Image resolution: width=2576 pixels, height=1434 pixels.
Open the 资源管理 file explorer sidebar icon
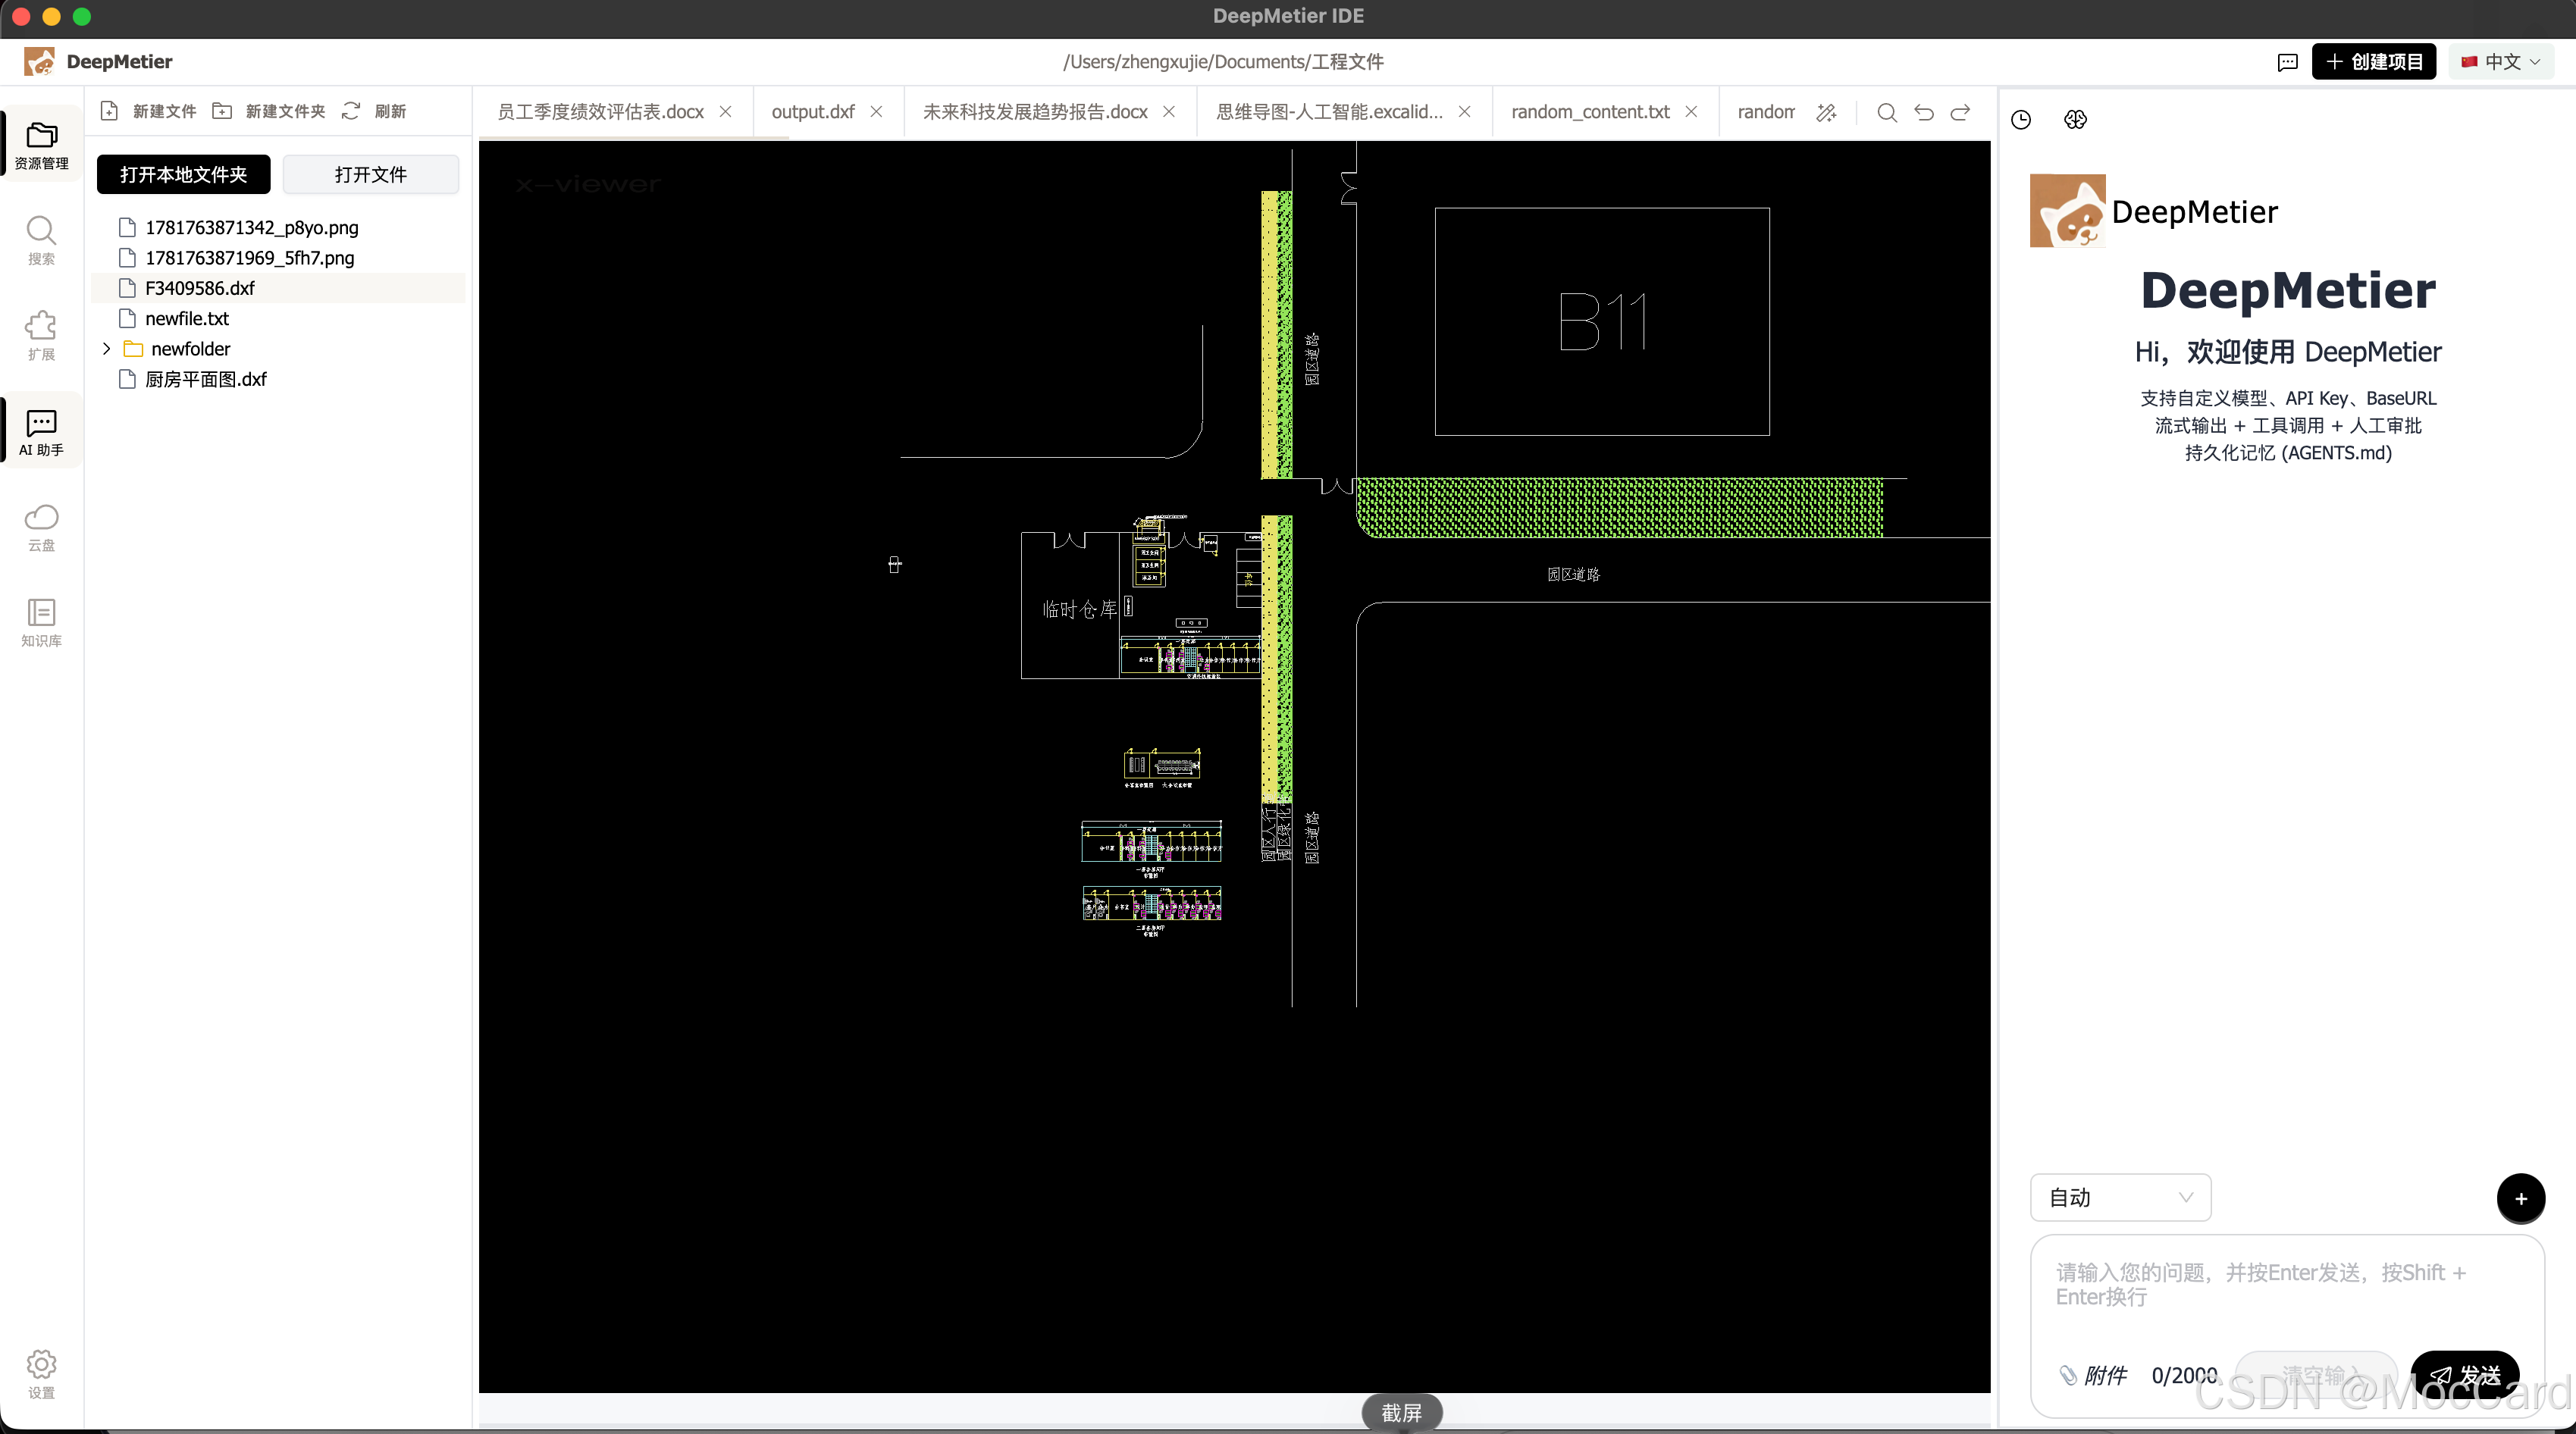pyautogui.click(x=41, y=143)
